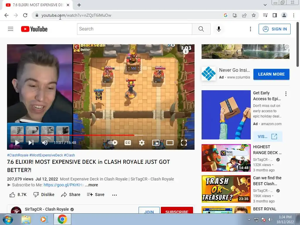Open SirTagCR - Clash Royale channel name
Viewport: 300px width, 225px height.
tap(47, 209)
